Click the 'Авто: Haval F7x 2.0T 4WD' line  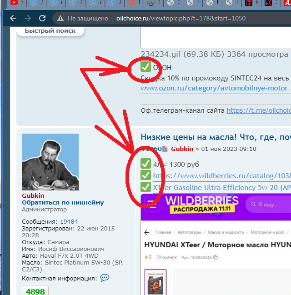point(60,255)
